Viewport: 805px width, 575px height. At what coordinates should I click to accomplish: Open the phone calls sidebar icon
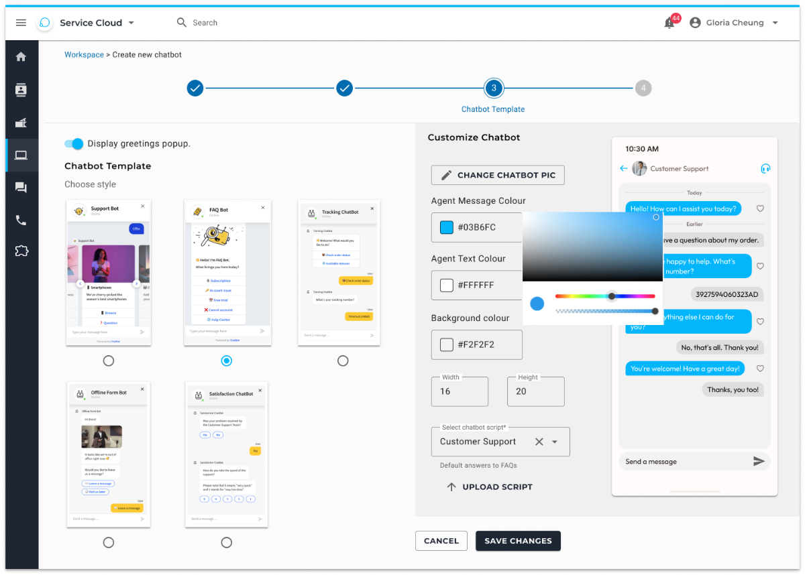click(x=21, y=220)
